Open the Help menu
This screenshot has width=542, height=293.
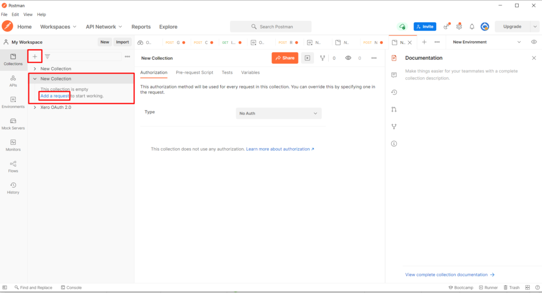[x=41, y=14]
